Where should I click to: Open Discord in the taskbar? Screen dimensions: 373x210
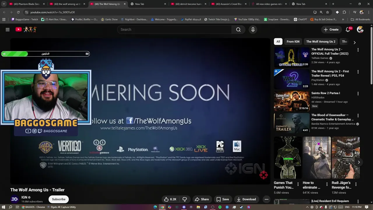pyautogui.click(x=184, y=207)
